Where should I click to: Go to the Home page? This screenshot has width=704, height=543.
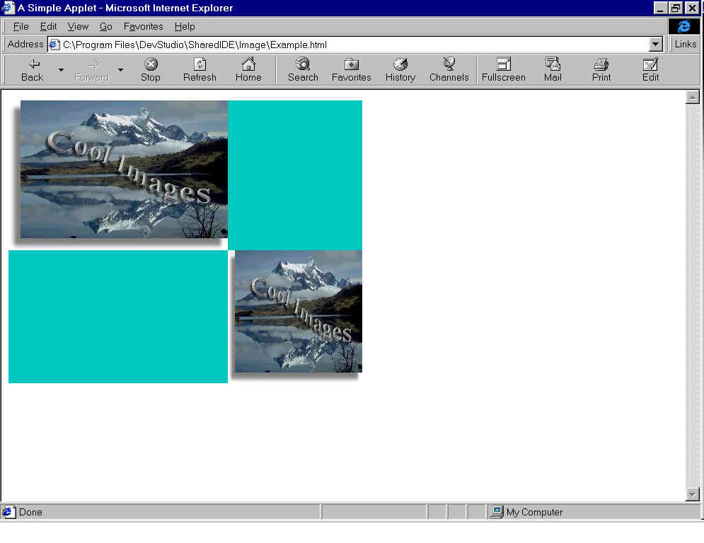coord(248,70)
